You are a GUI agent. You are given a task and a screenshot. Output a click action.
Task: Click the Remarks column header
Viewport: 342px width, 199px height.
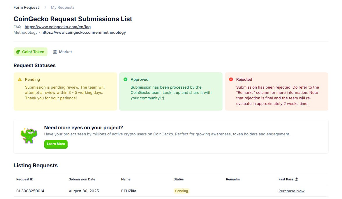click(x=233, y=179)
